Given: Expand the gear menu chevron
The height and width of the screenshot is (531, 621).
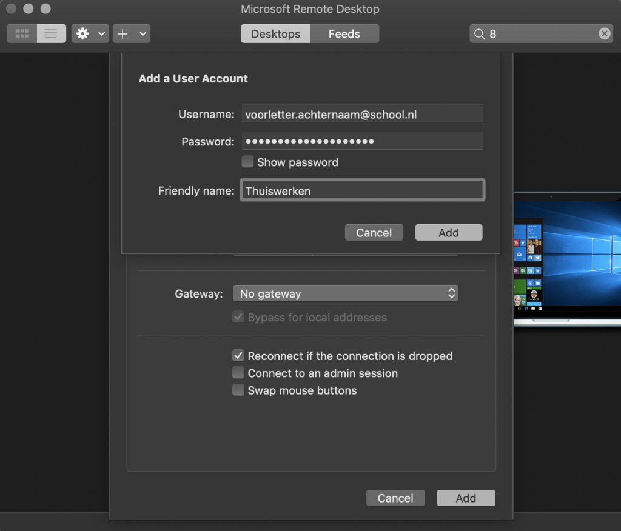Looking at the screenshot, I should [102, 34].
